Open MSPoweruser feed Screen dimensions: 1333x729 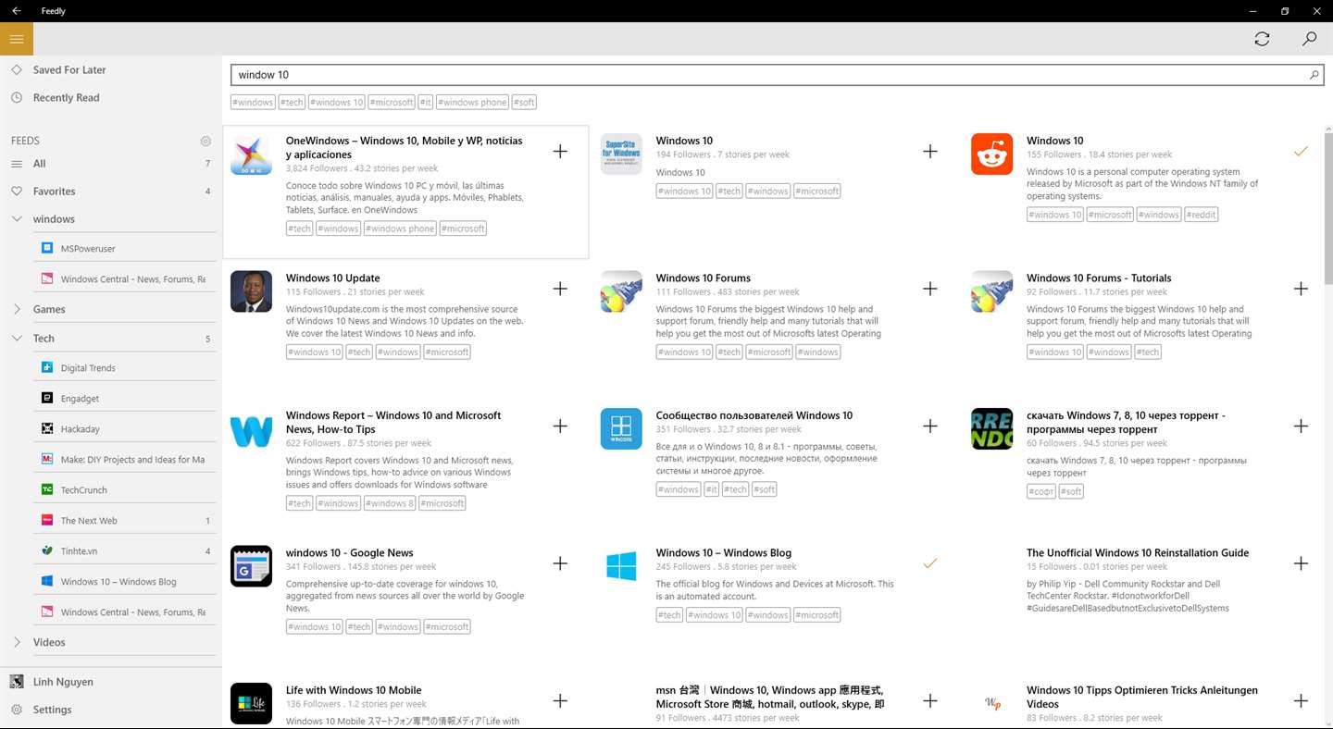pyautogui.click(x=88, y=249)
